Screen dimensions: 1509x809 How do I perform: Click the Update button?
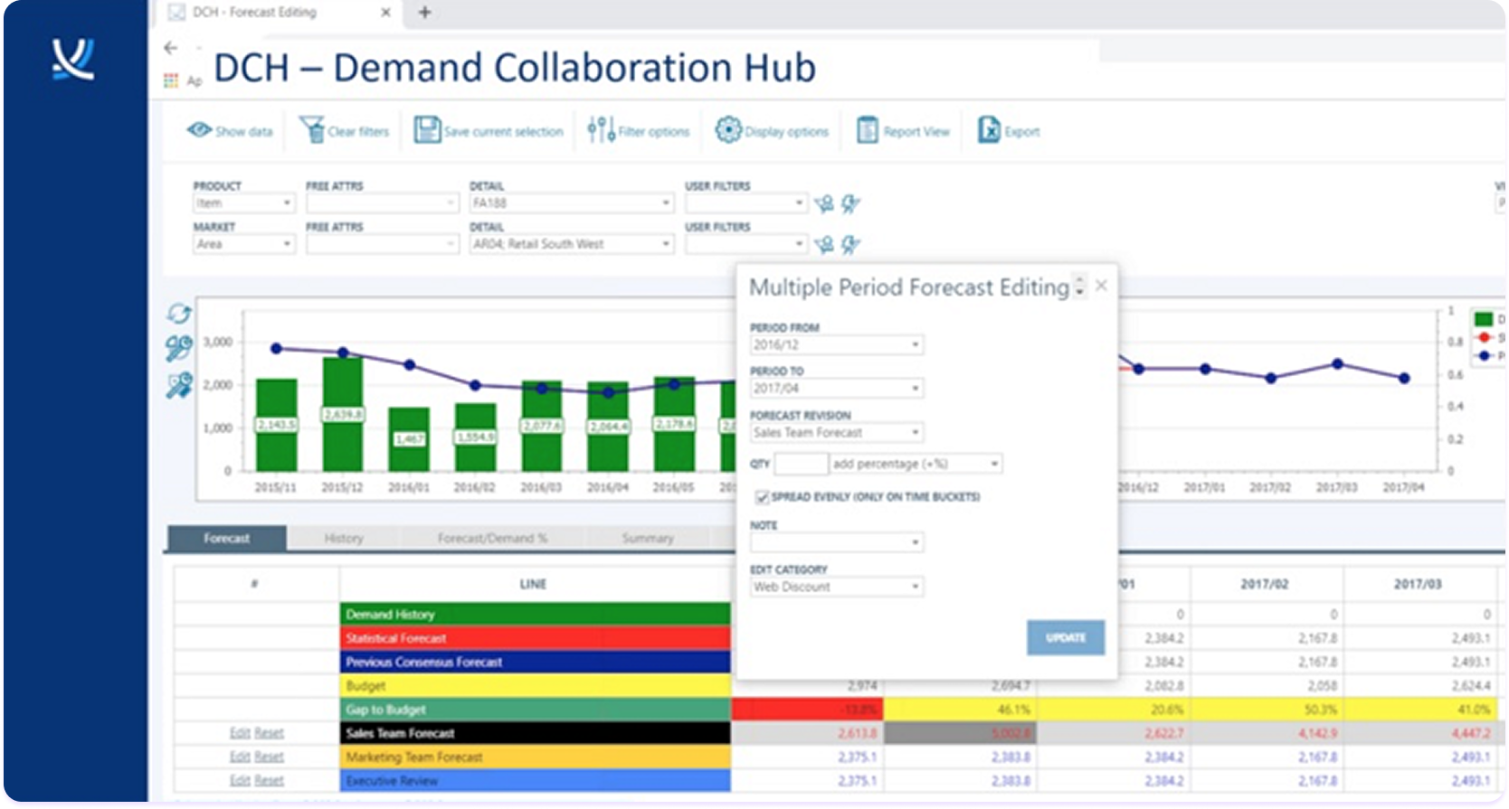tap(1065, 637)
